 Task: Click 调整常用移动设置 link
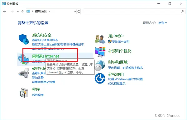[x=44, y=82]
